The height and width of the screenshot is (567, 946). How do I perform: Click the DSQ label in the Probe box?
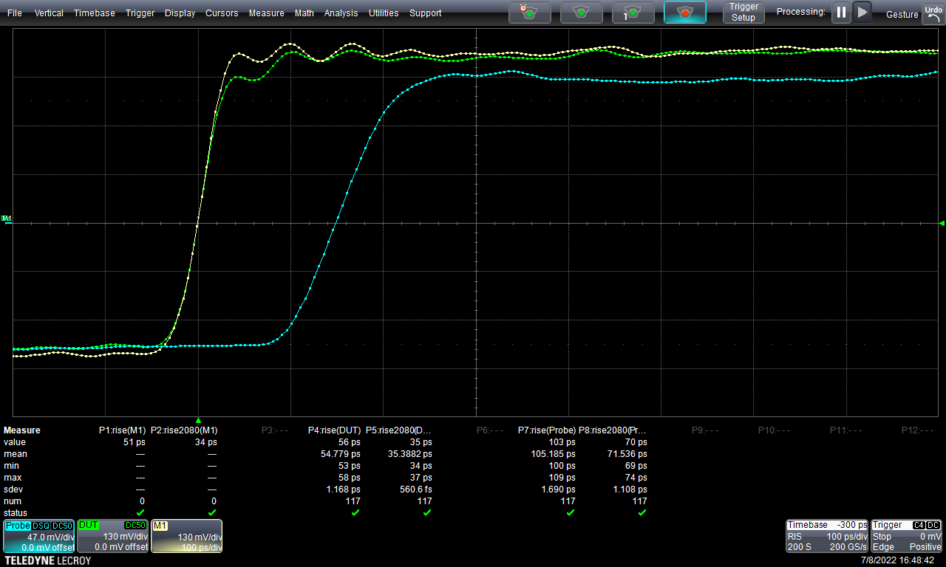click(41, 525)
